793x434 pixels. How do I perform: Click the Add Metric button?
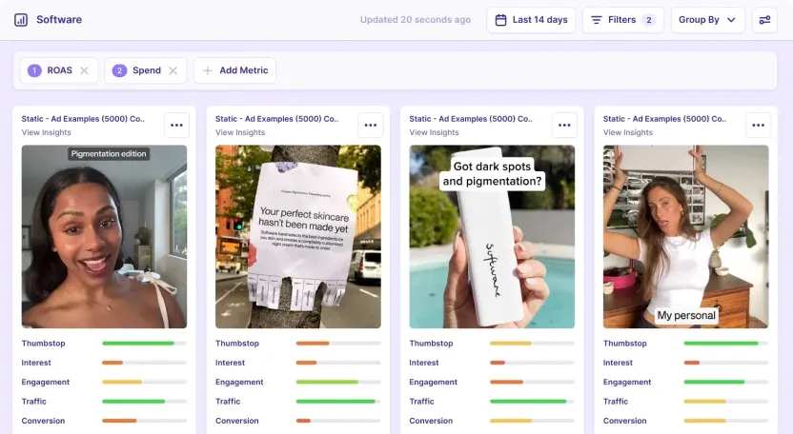click(234, 70)
